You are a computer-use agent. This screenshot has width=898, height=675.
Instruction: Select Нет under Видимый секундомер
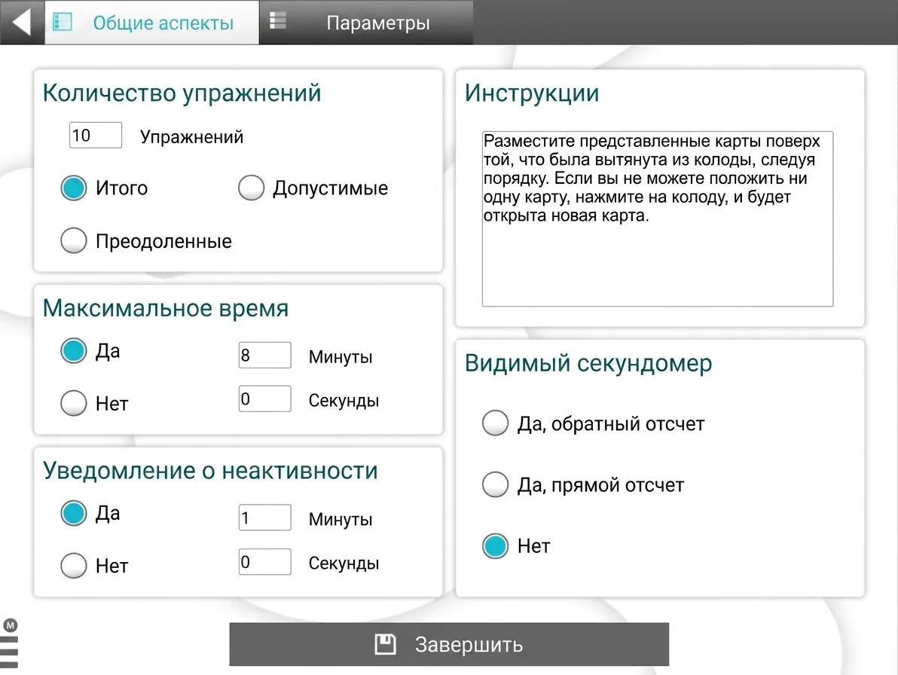click(x=496, y=545)
